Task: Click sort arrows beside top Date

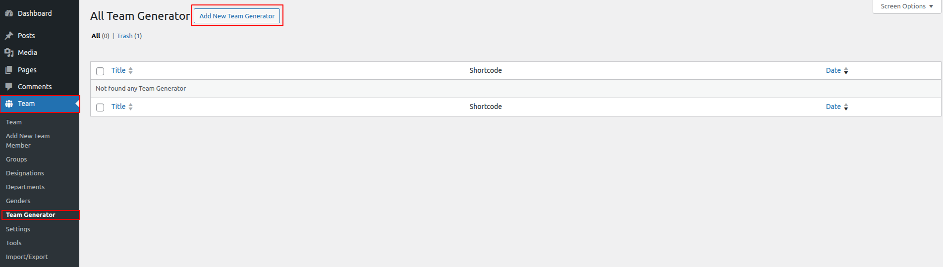Action: 846,71
